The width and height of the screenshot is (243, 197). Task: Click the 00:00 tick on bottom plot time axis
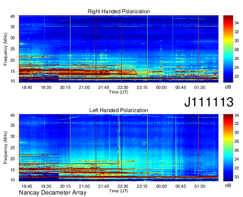click(x=161, y=186)
